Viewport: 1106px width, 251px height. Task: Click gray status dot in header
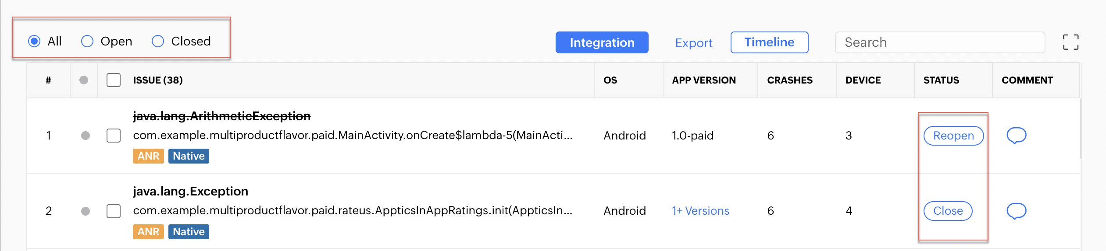pos(84,80)
